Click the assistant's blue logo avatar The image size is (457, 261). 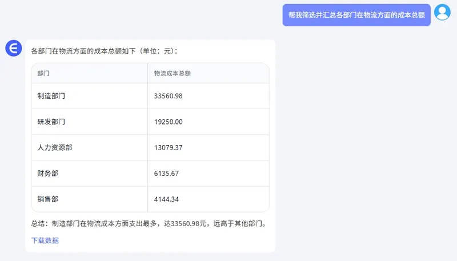click(x=13, y=49)
